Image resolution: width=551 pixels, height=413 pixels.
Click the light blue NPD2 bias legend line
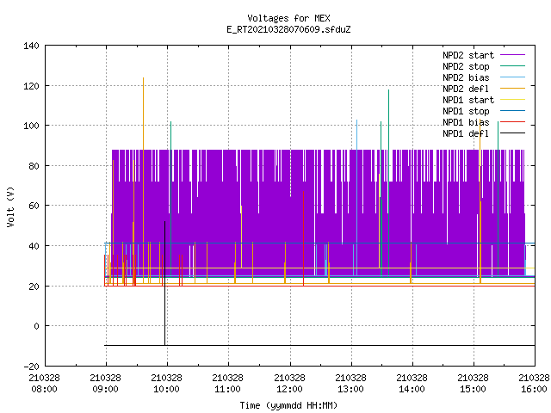512,77
